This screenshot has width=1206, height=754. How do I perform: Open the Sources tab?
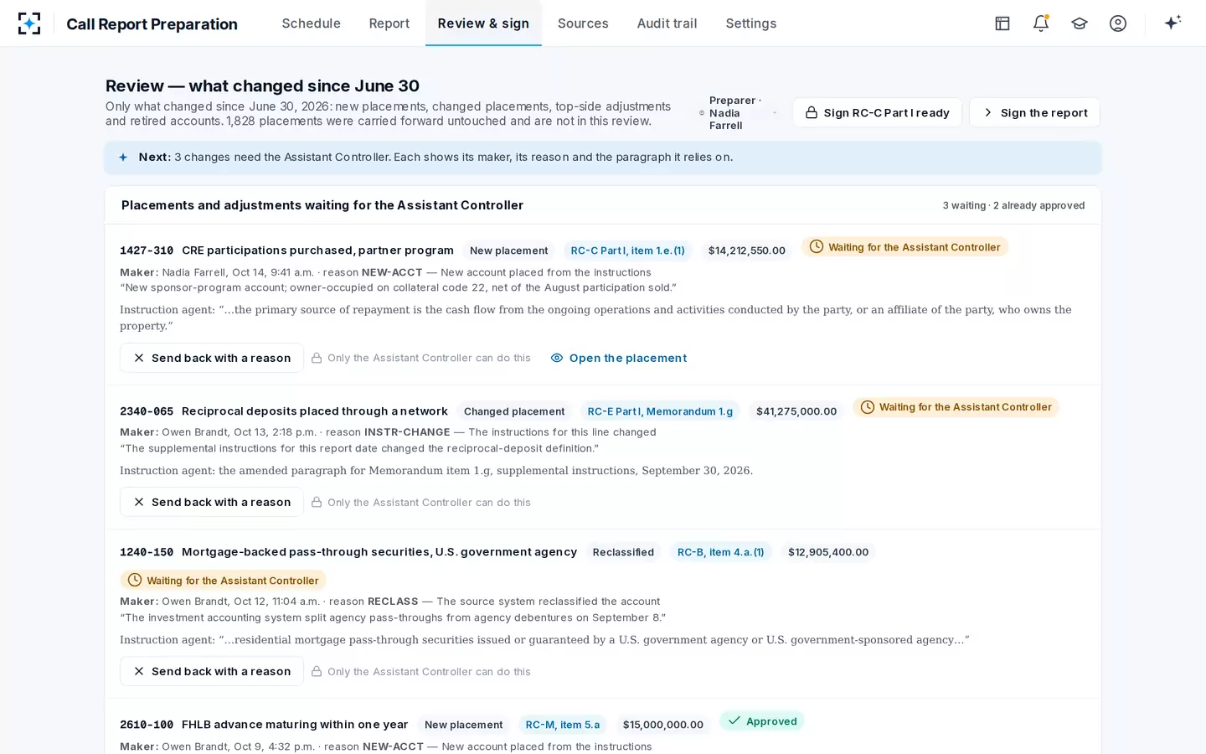point(583,23)
